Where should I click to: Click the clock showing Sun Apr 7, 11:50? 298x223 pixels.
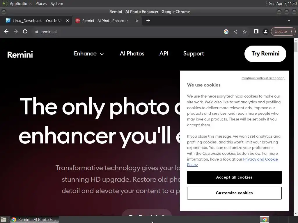coord(283,3)
